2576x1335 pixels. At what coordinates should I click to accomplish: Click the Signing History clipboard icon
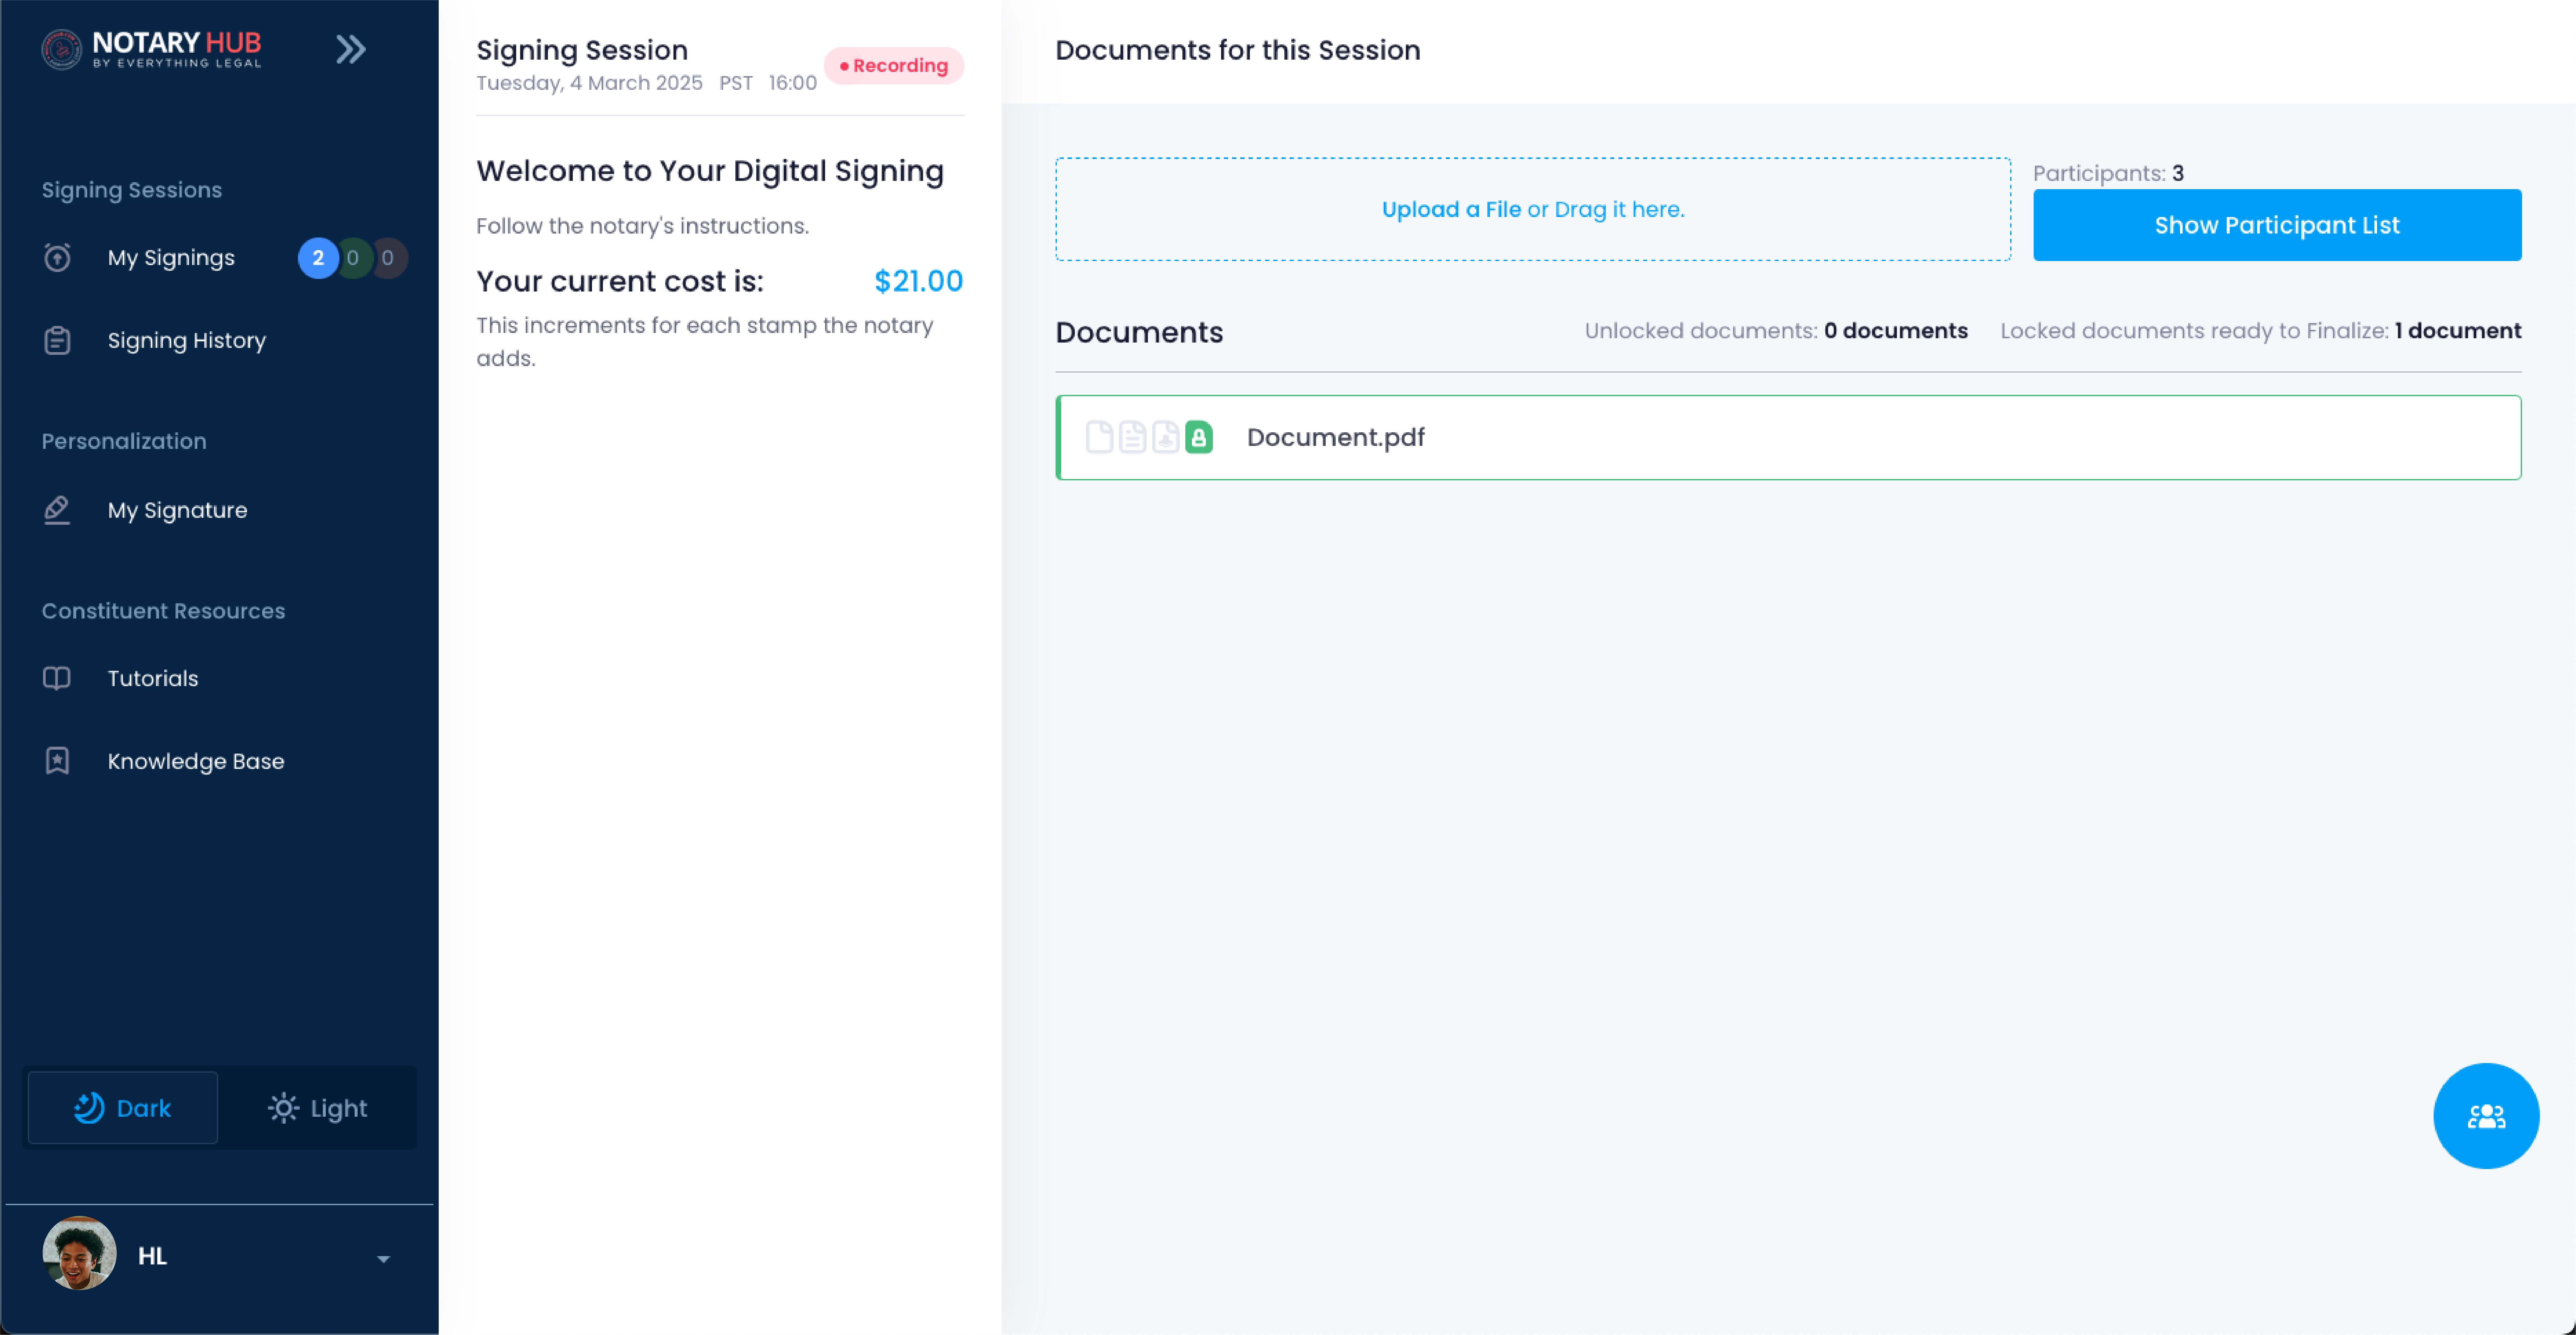57,341
